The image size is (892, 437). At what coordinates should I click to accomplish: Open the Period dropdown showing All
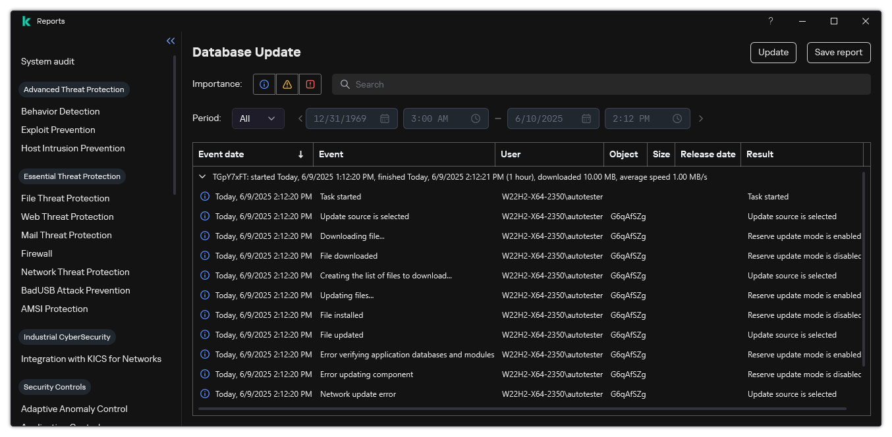(x=258, y=118)
